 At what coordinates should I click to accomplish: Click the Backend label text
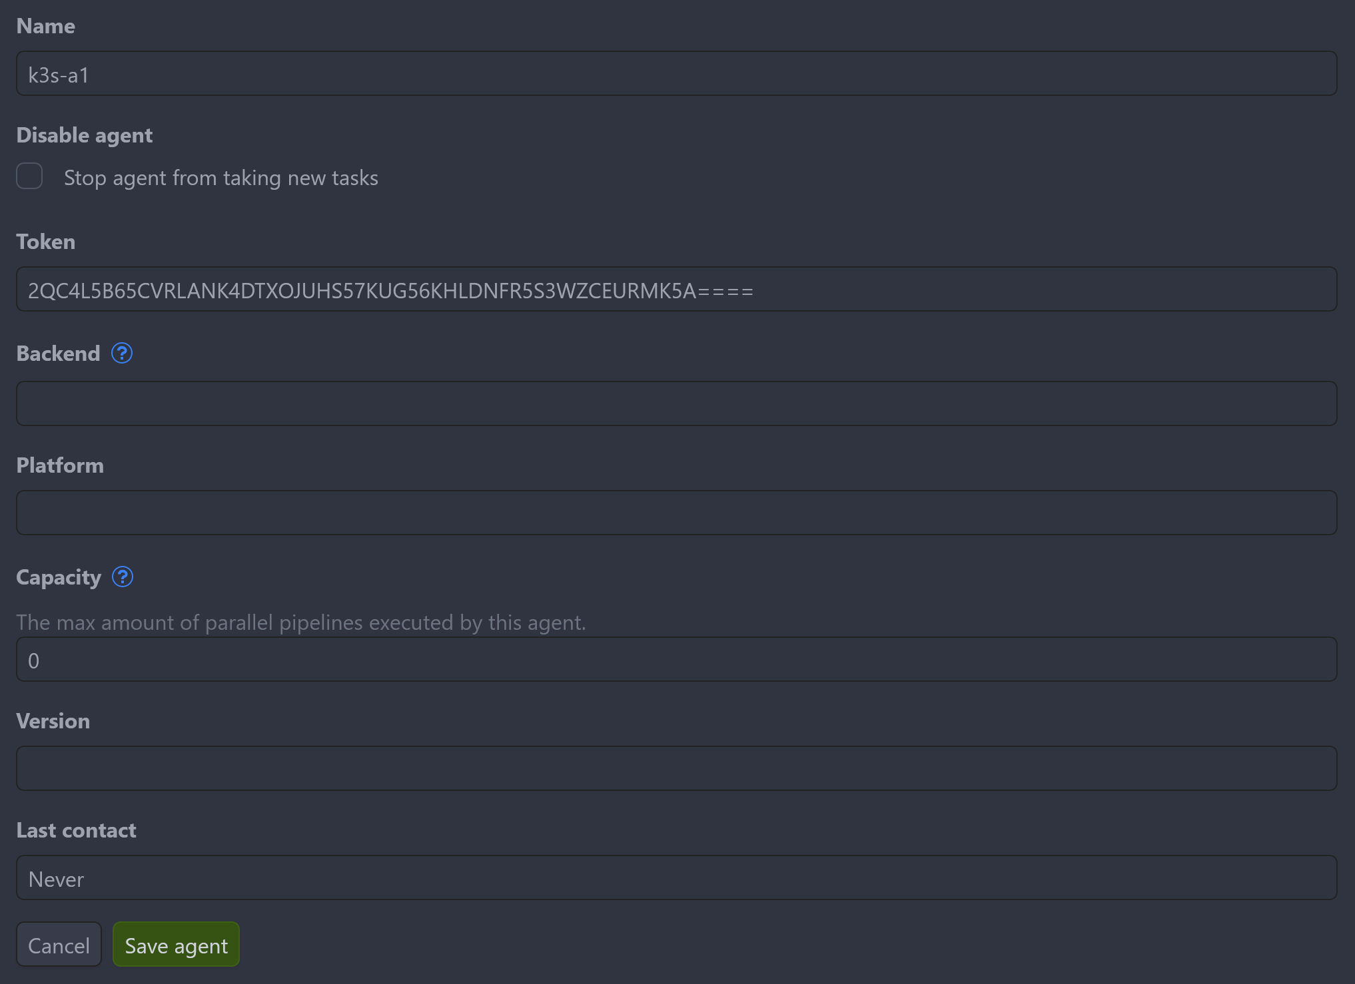pos(58,354)
